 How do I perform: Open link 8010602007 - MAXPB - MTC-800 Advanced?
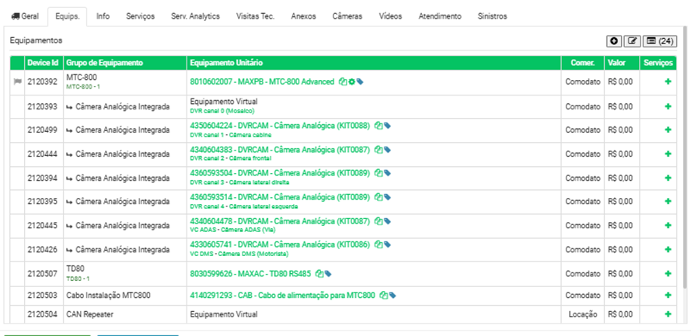262,81
